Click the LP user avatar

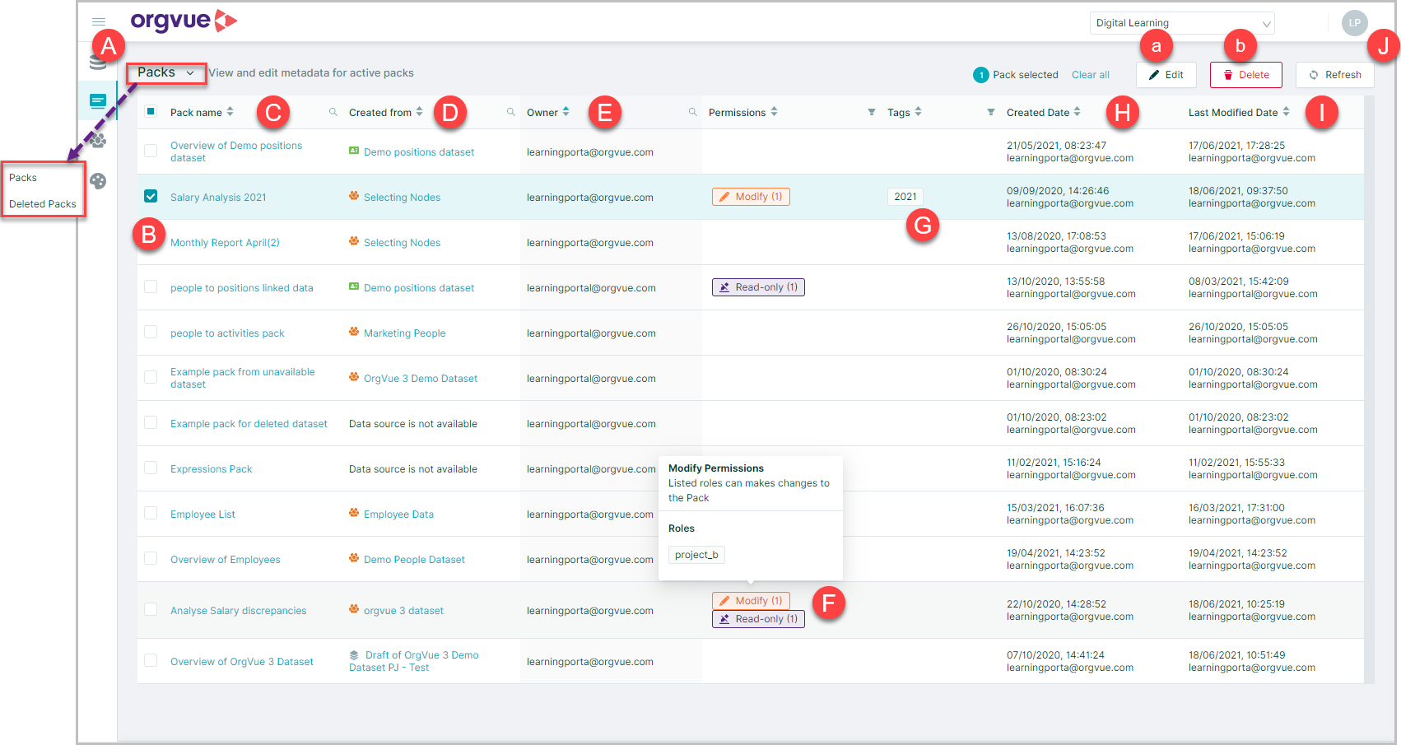(x=1354, y=23)
